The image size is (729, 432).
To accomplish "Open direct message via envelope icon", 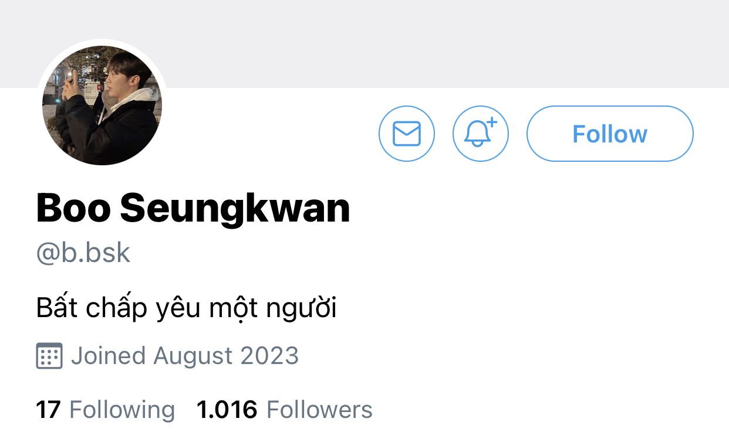I will [407, 134].
